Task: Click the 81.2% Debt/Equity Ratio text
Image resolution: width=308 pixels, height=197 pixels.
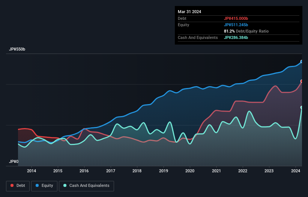Action: pyautogui.click(x=246, y=31)
